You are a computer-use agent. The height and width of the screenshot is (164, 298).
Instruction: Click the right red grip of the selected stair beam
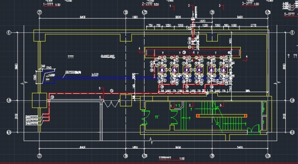coord(246,116)
